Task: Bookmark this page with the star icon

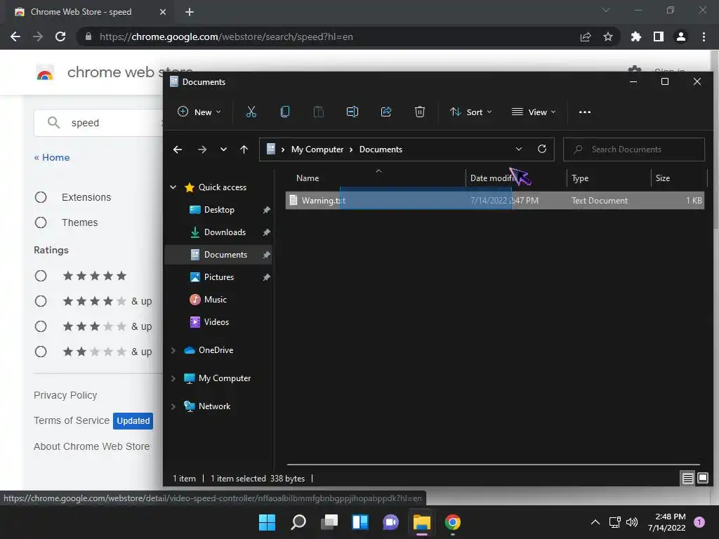Action: (x=608, y=36)
